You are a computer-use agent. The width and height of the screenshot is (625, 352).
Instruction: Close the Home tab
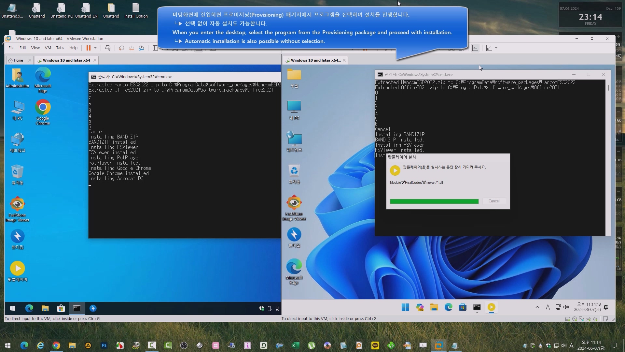tap(30, 60)
